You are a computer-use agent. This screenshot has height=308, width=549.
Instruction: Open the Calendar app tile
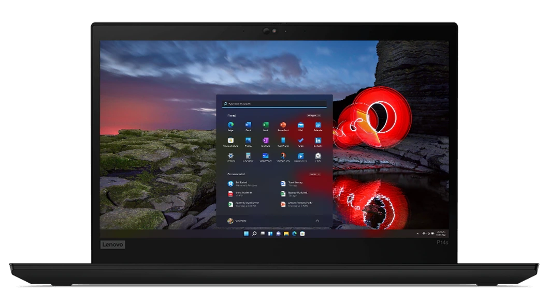[318, 125]
